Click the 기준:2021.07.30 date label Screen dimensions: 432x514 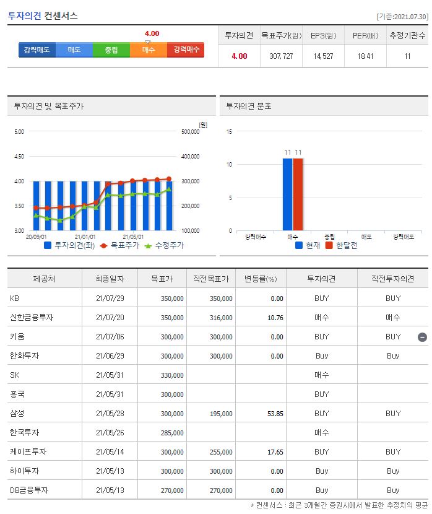[402, 17]
